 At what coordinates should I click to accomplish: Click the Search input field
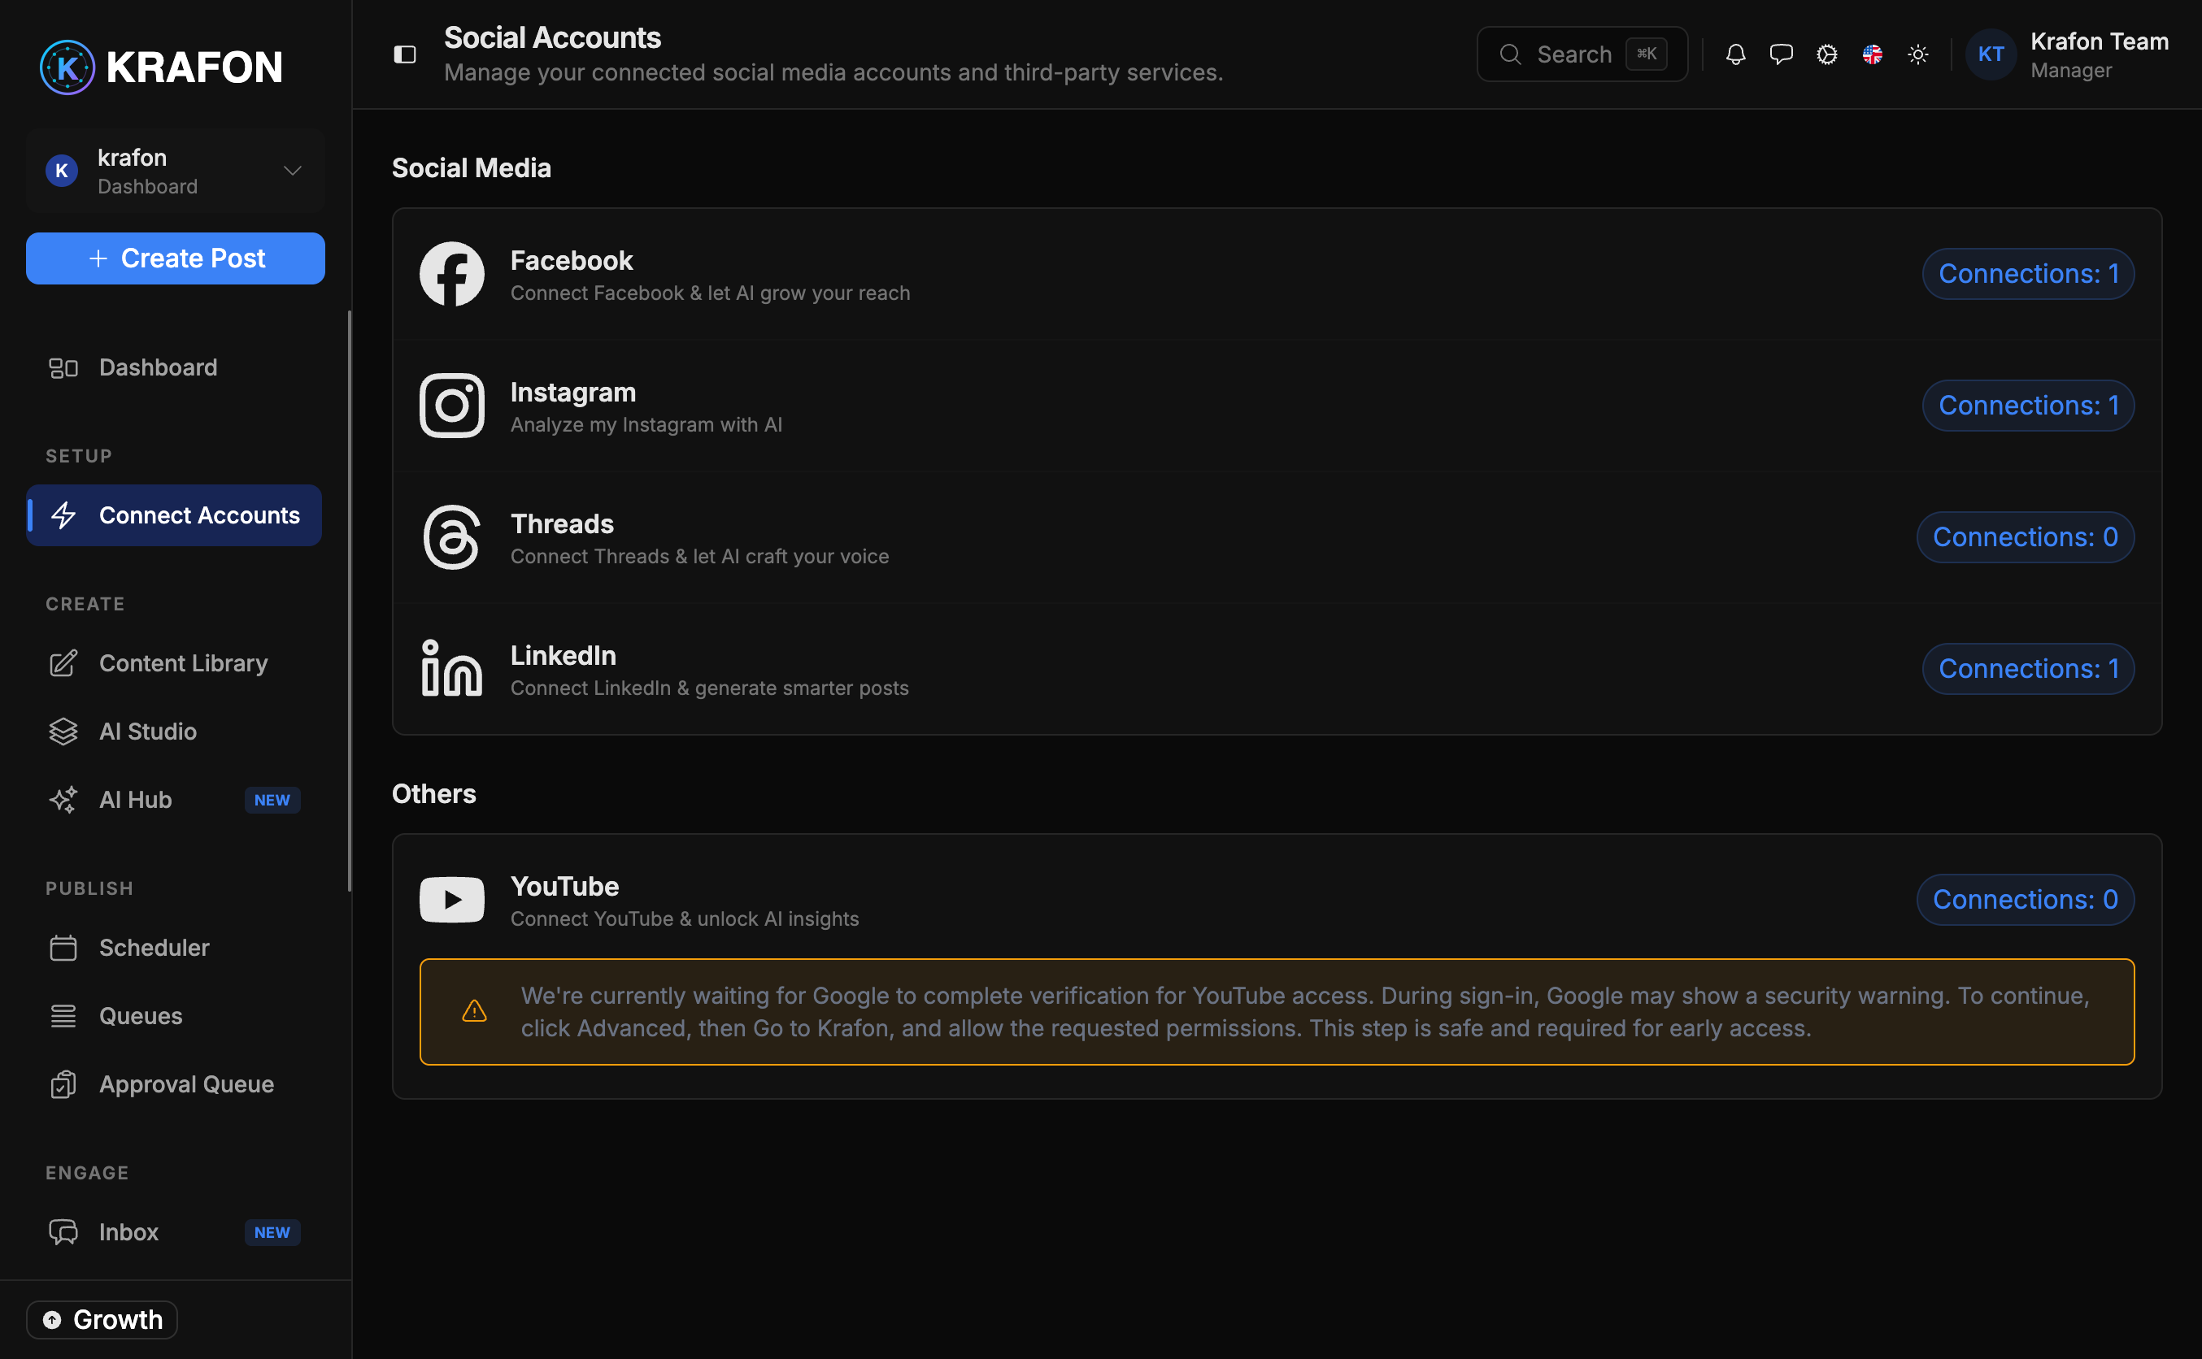click(x=1582, y=54)
